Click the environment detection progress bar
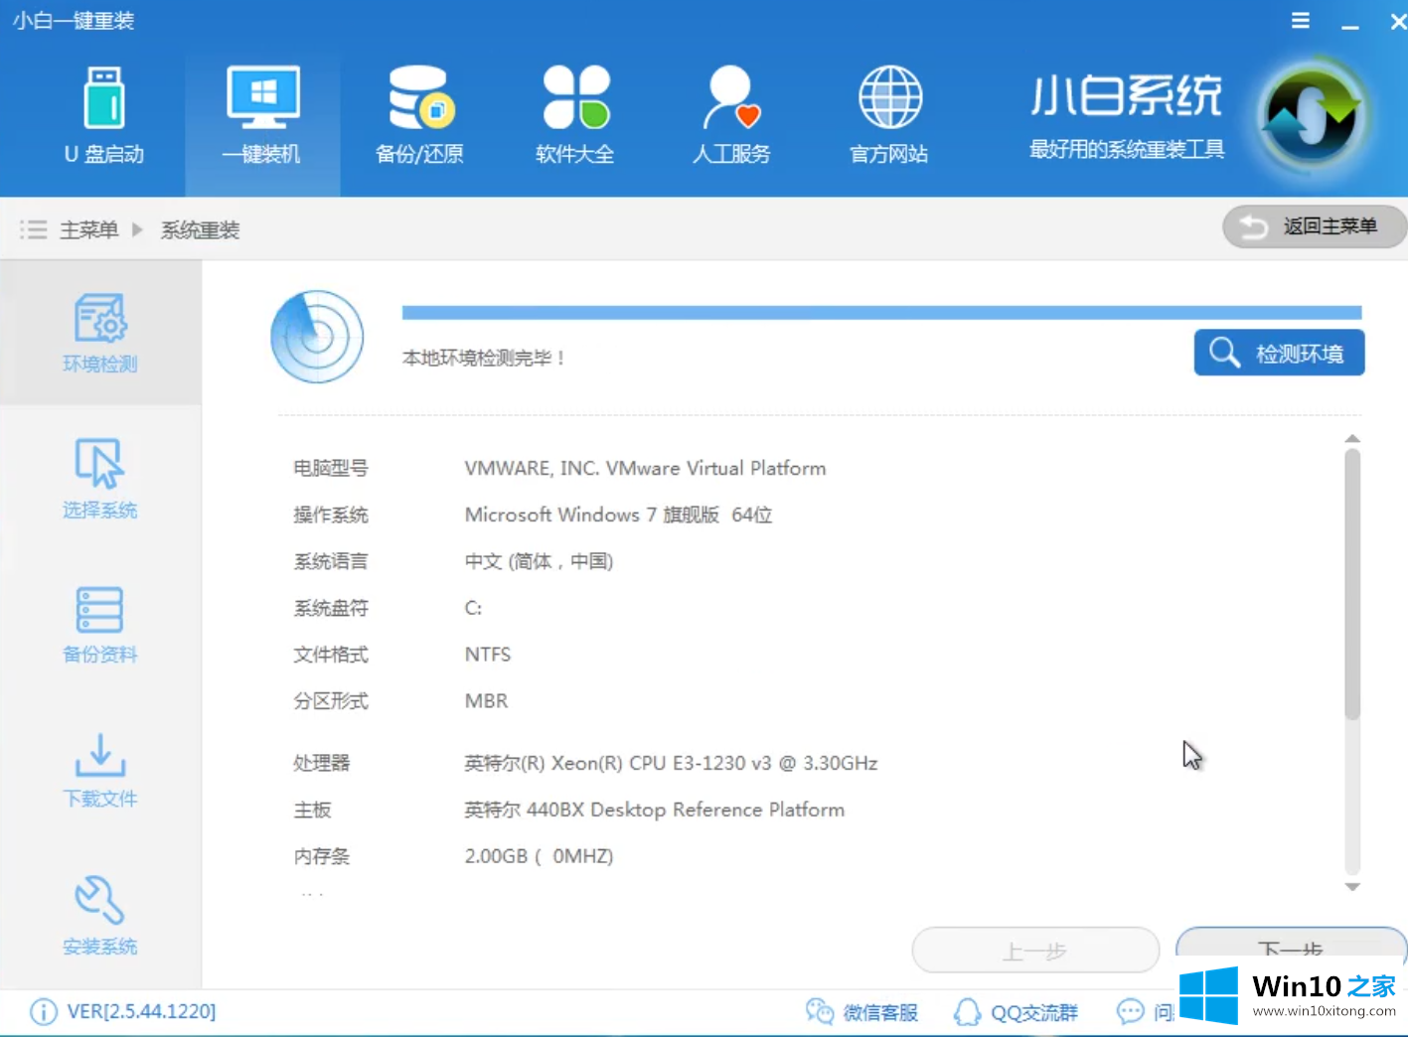 (x=881, y=313)
